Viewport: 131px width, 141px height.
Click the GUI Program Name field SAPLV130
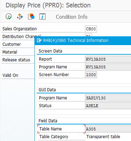pyautogui.click(x=108, y=98)
